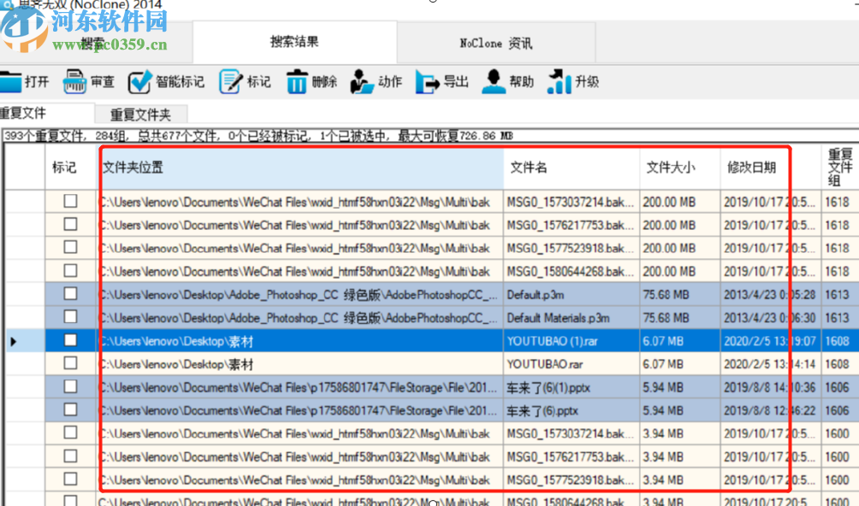
Task: Check the box for Default.p3m row
Action: (x=70, y=294)
